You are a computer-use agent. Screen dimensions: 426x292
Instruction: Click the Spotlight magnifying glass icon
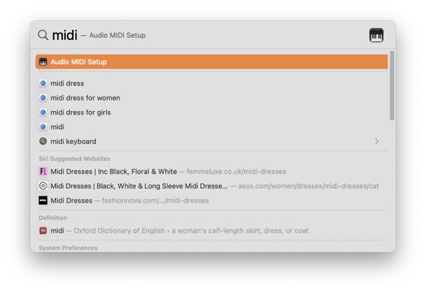(x=43, y=35)
